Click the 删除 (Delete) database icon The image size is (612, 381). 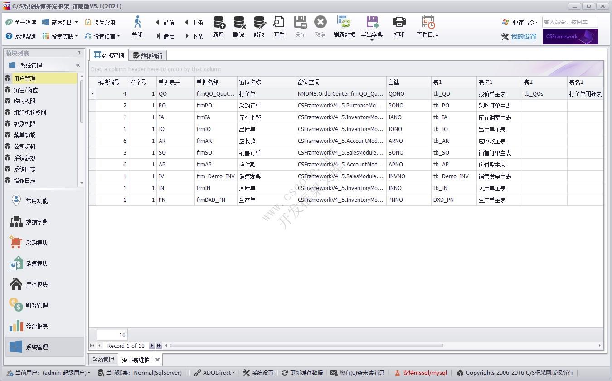tap(239, 22)
